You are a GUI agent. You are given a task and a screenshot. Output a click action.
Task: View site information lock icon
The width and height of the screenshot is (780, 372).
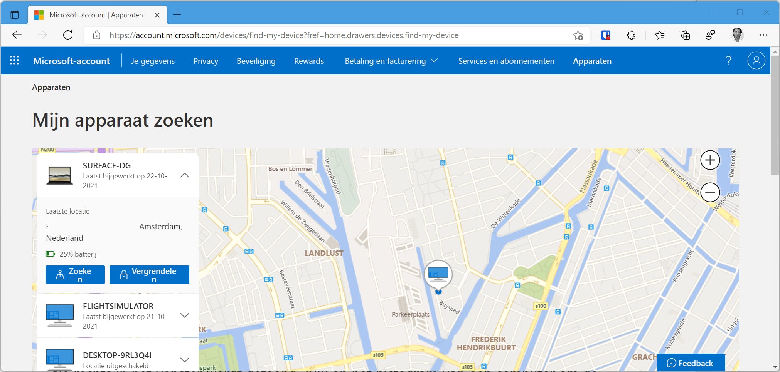tap(97, 35)
